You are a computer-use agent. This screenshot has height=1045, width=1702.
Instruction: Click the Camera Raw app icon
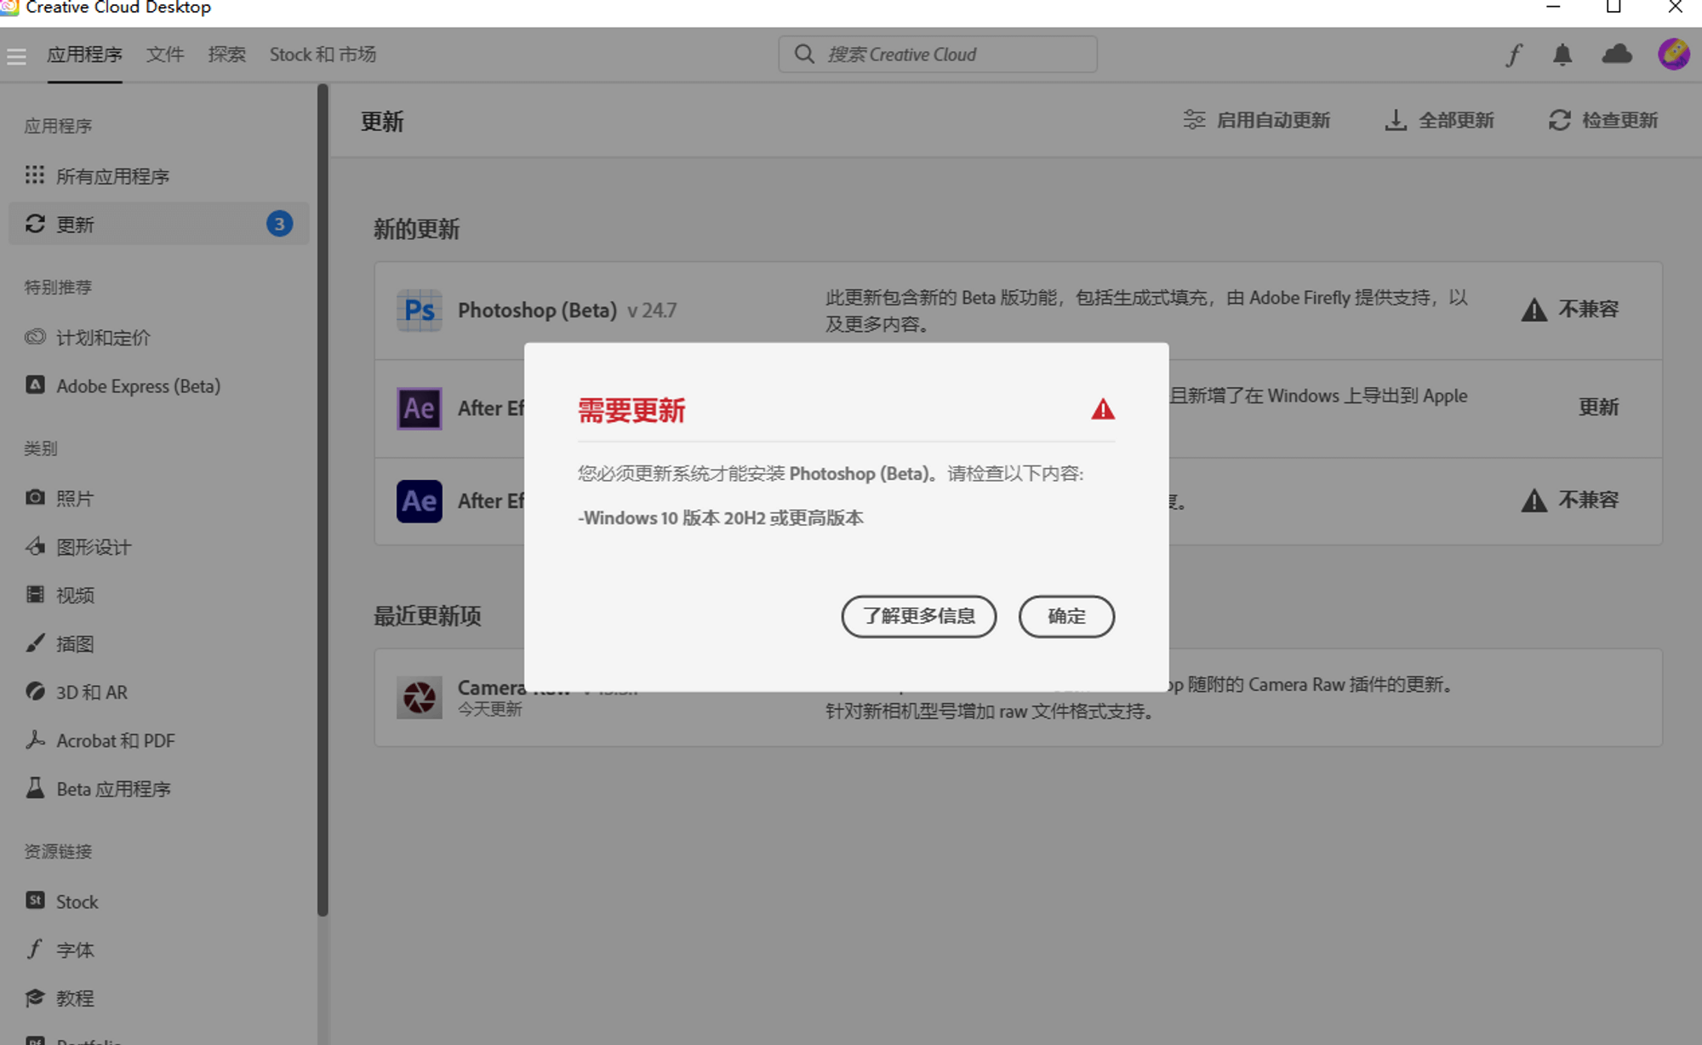(x=419, y=698)
